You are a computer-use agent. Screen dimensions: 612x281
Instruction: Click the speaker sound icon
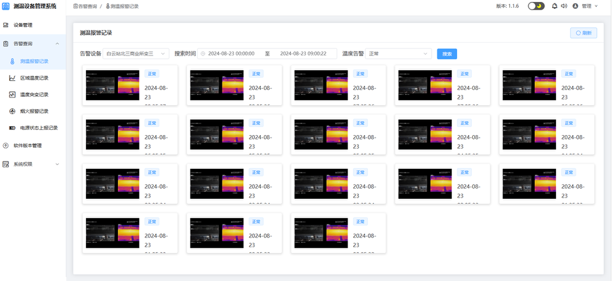[564, 6]
